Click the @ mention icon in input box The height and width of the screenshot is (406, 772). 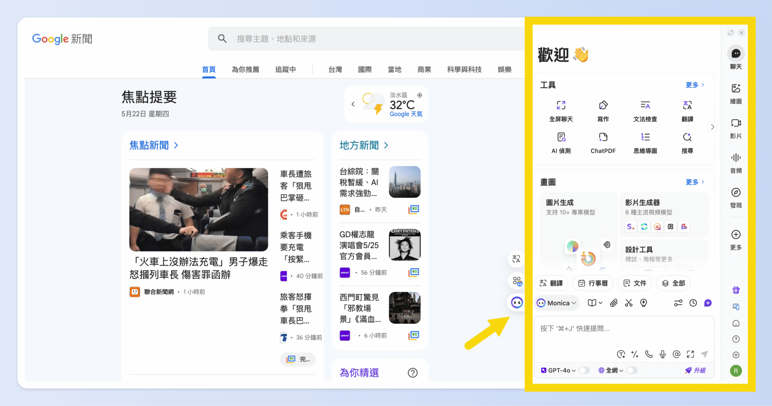click(x=676, y=354)
